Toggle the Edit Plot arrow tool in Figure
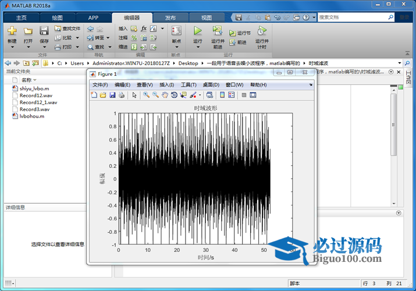416x291 pixels. tap(134, 95)
